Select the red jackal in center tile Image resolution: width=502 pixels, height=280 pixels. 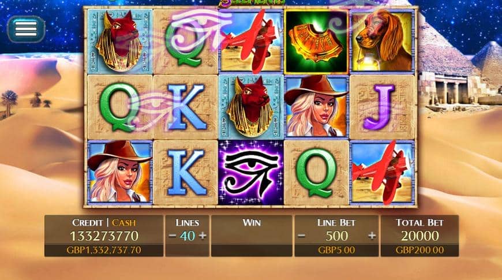tap(250, 107)
